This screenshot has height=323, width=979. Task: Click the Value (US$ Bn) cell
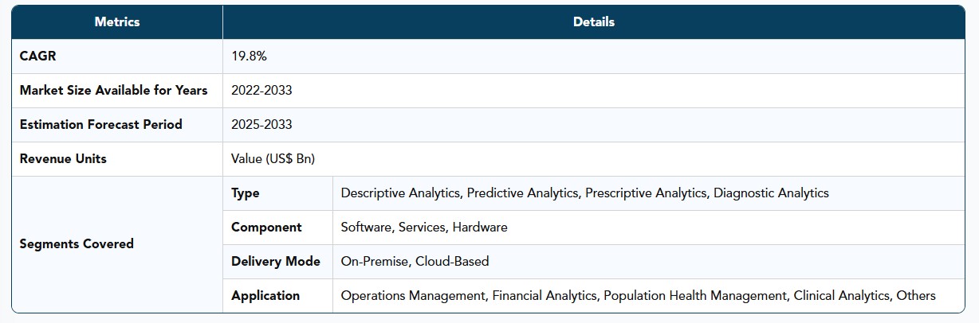pyautogui.click(x=273, y=159)
